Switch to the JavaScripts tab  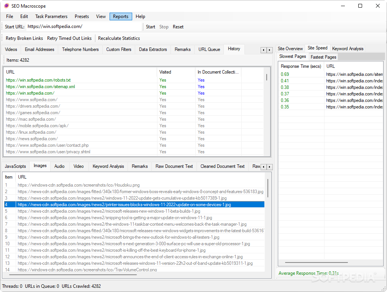click(x=15, y=166)
